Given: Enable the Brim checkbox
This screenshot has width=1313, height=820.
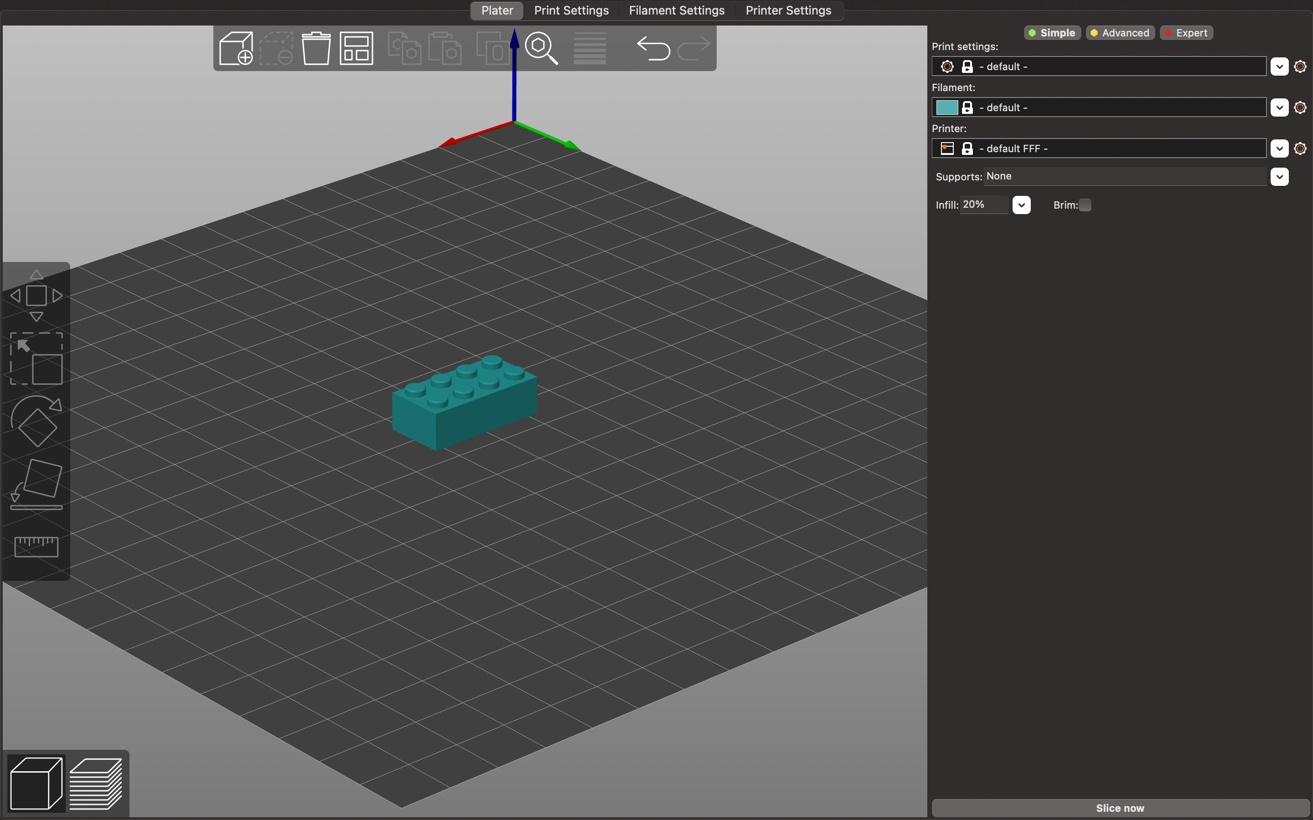Looking at the screenshot, I should point(1085,205).
